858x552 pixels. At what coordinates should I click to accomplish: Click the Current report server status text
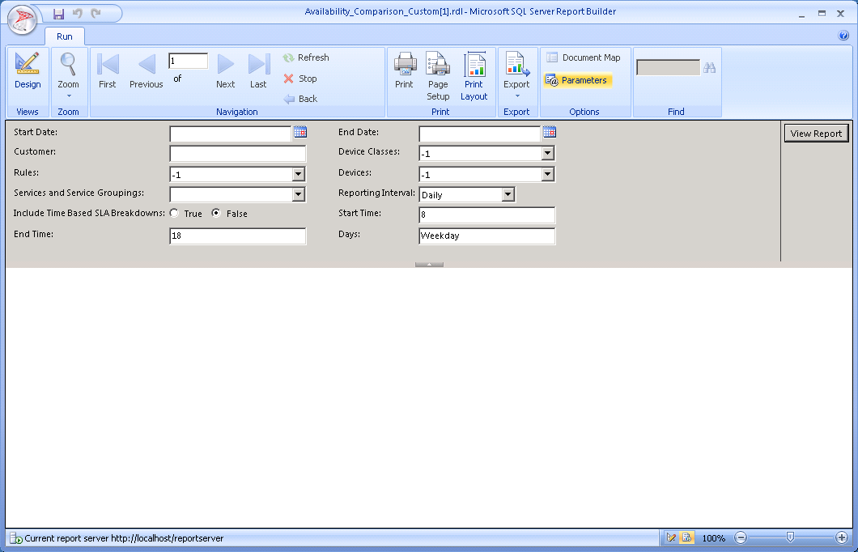[124, 538]
